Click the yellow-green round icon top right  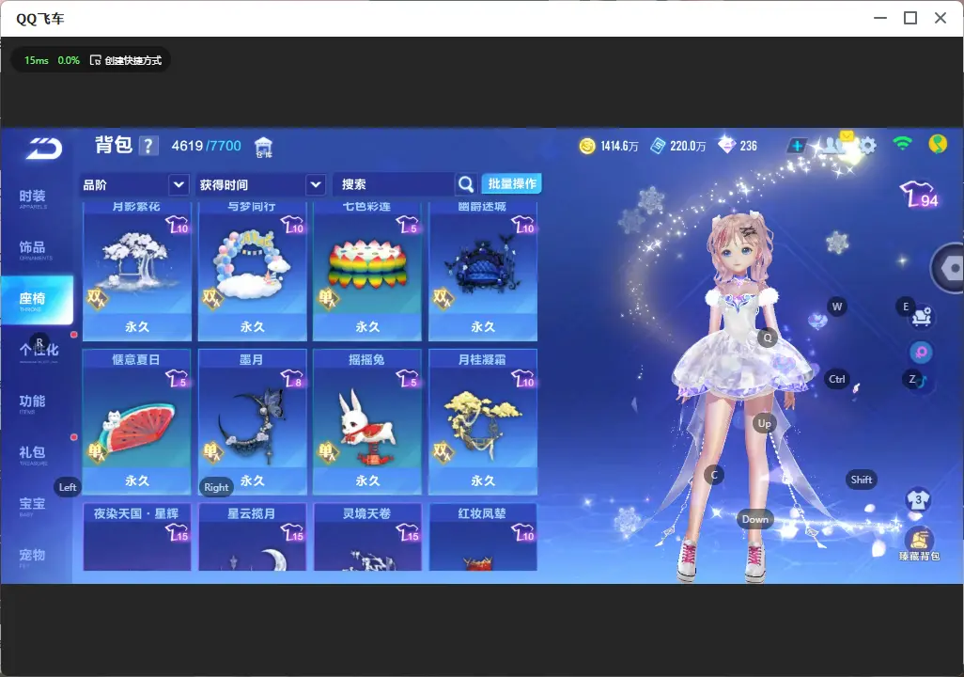[938, 144]
